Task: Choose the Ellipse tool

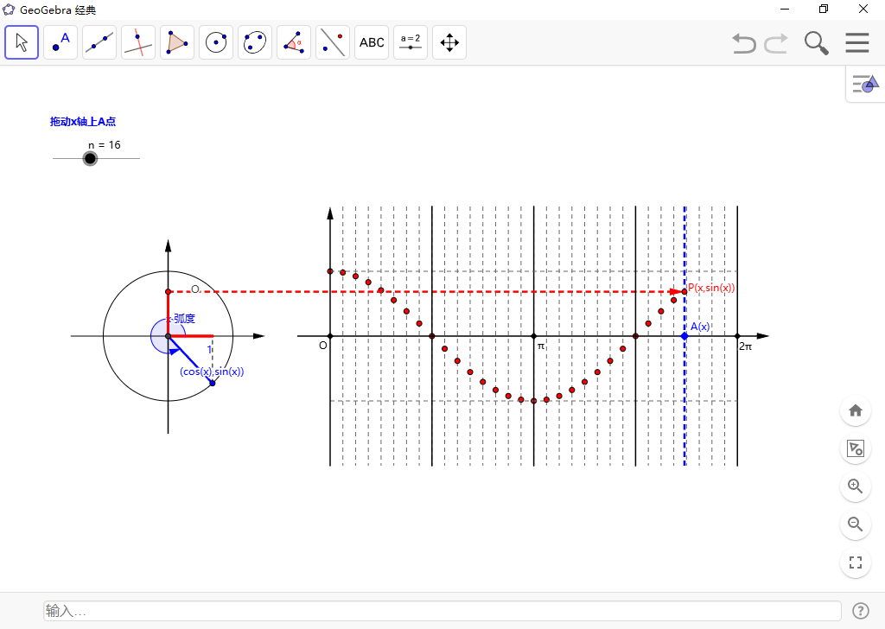Action: pyautogui.click(x=255, y=42)
